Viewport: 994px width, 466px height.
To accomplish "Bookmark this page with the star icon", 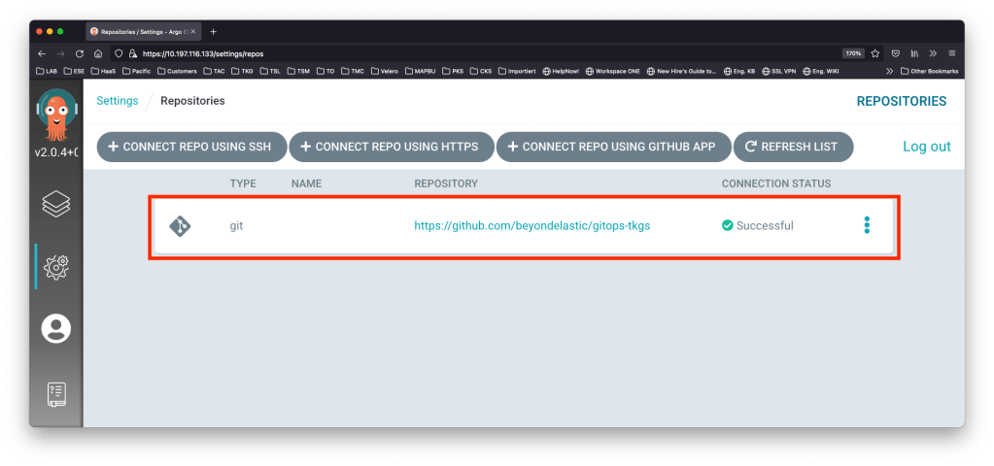I will tap(875, 53).
